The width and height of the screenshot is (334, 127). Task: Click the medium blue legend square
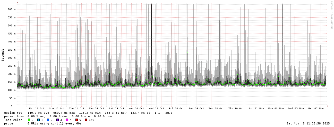pos(48,120)
